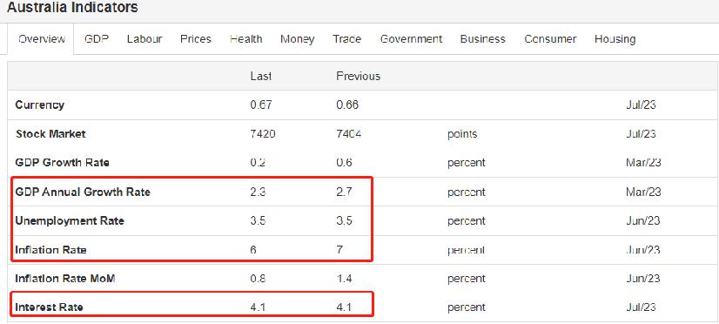Open the Unemployment Rate link
The image size is (719, 324).
point(70,220)
